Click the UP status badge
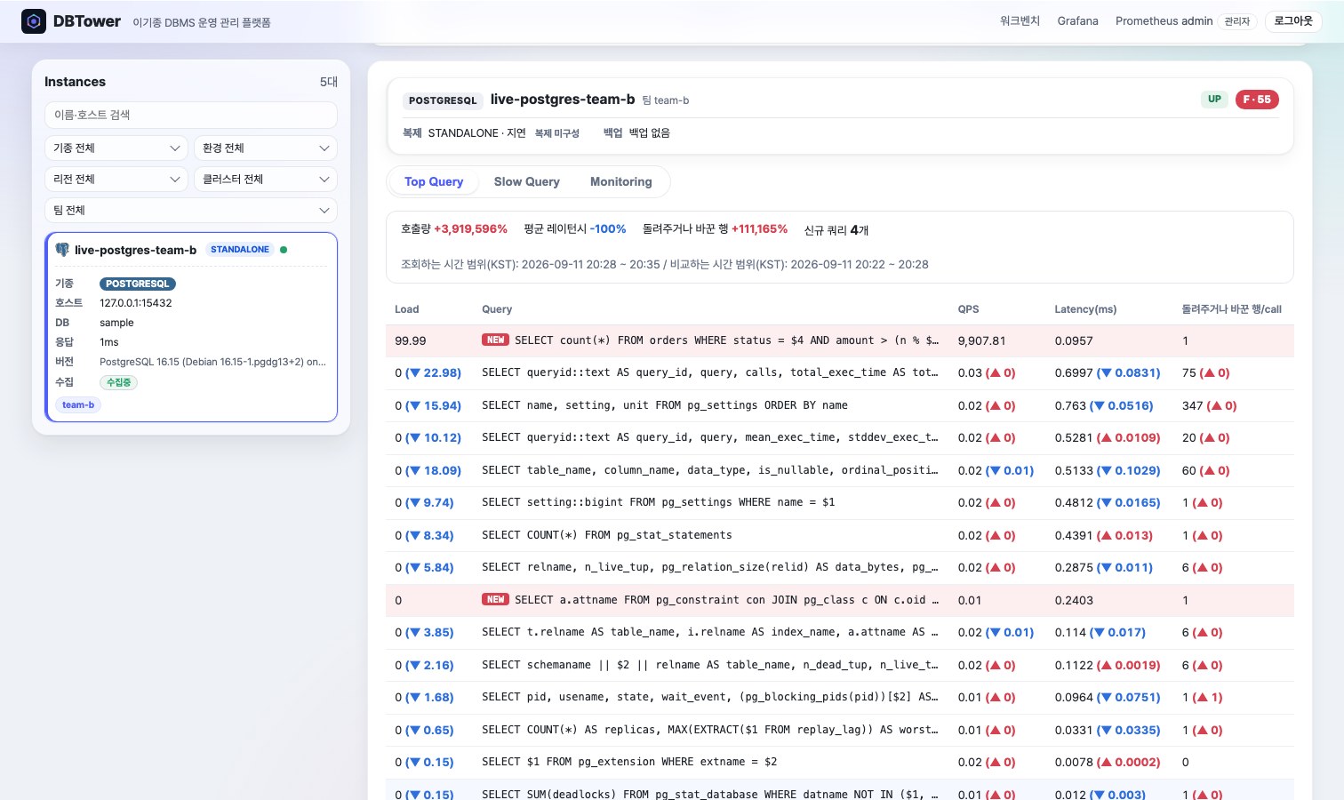The height and width of the screenshot is (800, 1344). [x=1214, y=100]
